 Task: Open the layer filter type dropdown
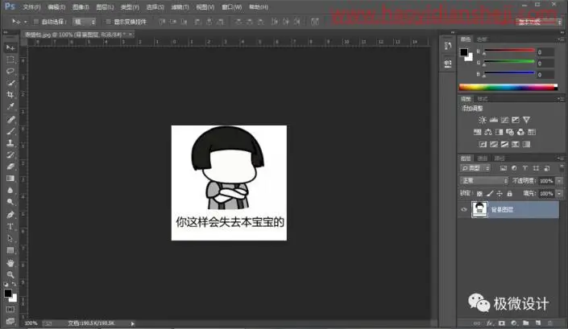[475, 168]
